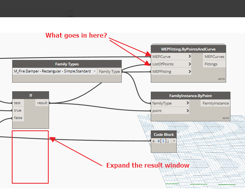Toggle AUTO lacing on MEPFitting node
This screenshot has width=245, height=195.
pyautogui.click(x=221, y=79)
